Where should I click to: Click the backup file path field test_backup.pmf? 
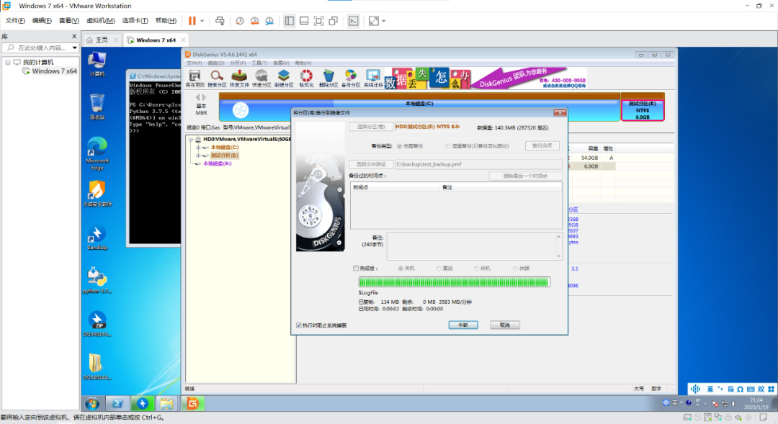[x=478, y=164]
